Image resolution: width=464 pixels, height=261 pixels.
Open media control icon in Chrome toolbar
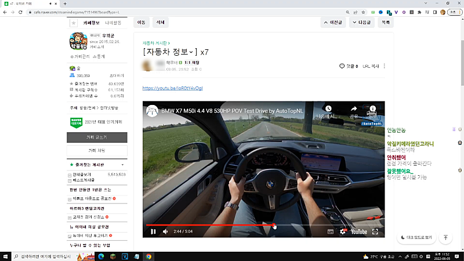coord(427,12)
